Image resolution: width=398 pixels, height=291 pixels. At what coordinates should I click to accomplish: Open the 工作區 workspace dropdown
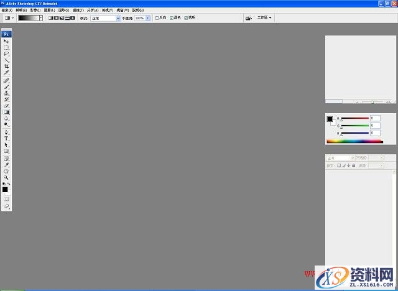(264, 18)
